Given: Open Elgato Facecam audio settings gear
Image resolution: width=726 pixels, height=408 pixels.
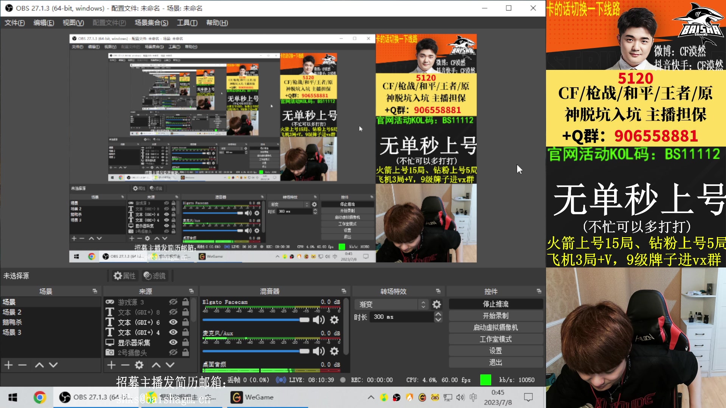Looking at the screenshot, I should 334,320.
